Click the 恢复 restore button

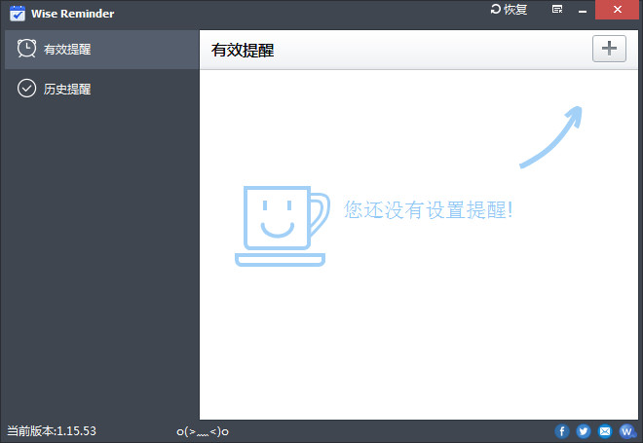(x=509, y=10)
